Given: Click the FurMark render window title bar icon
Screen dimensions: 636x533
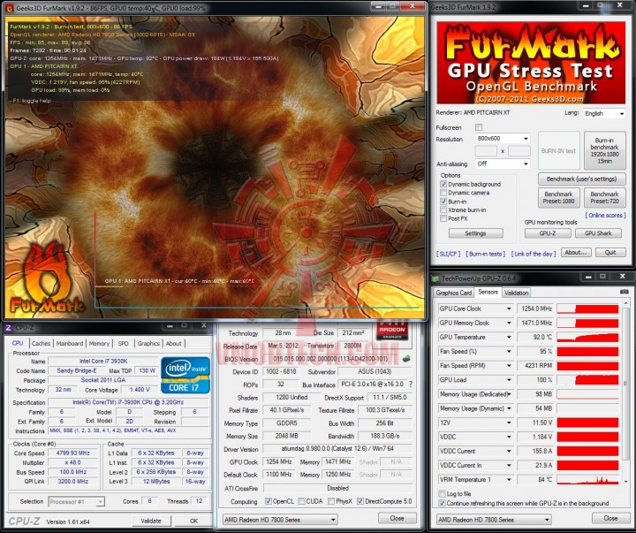Looking at the screenshot, I should pos(10,8).
